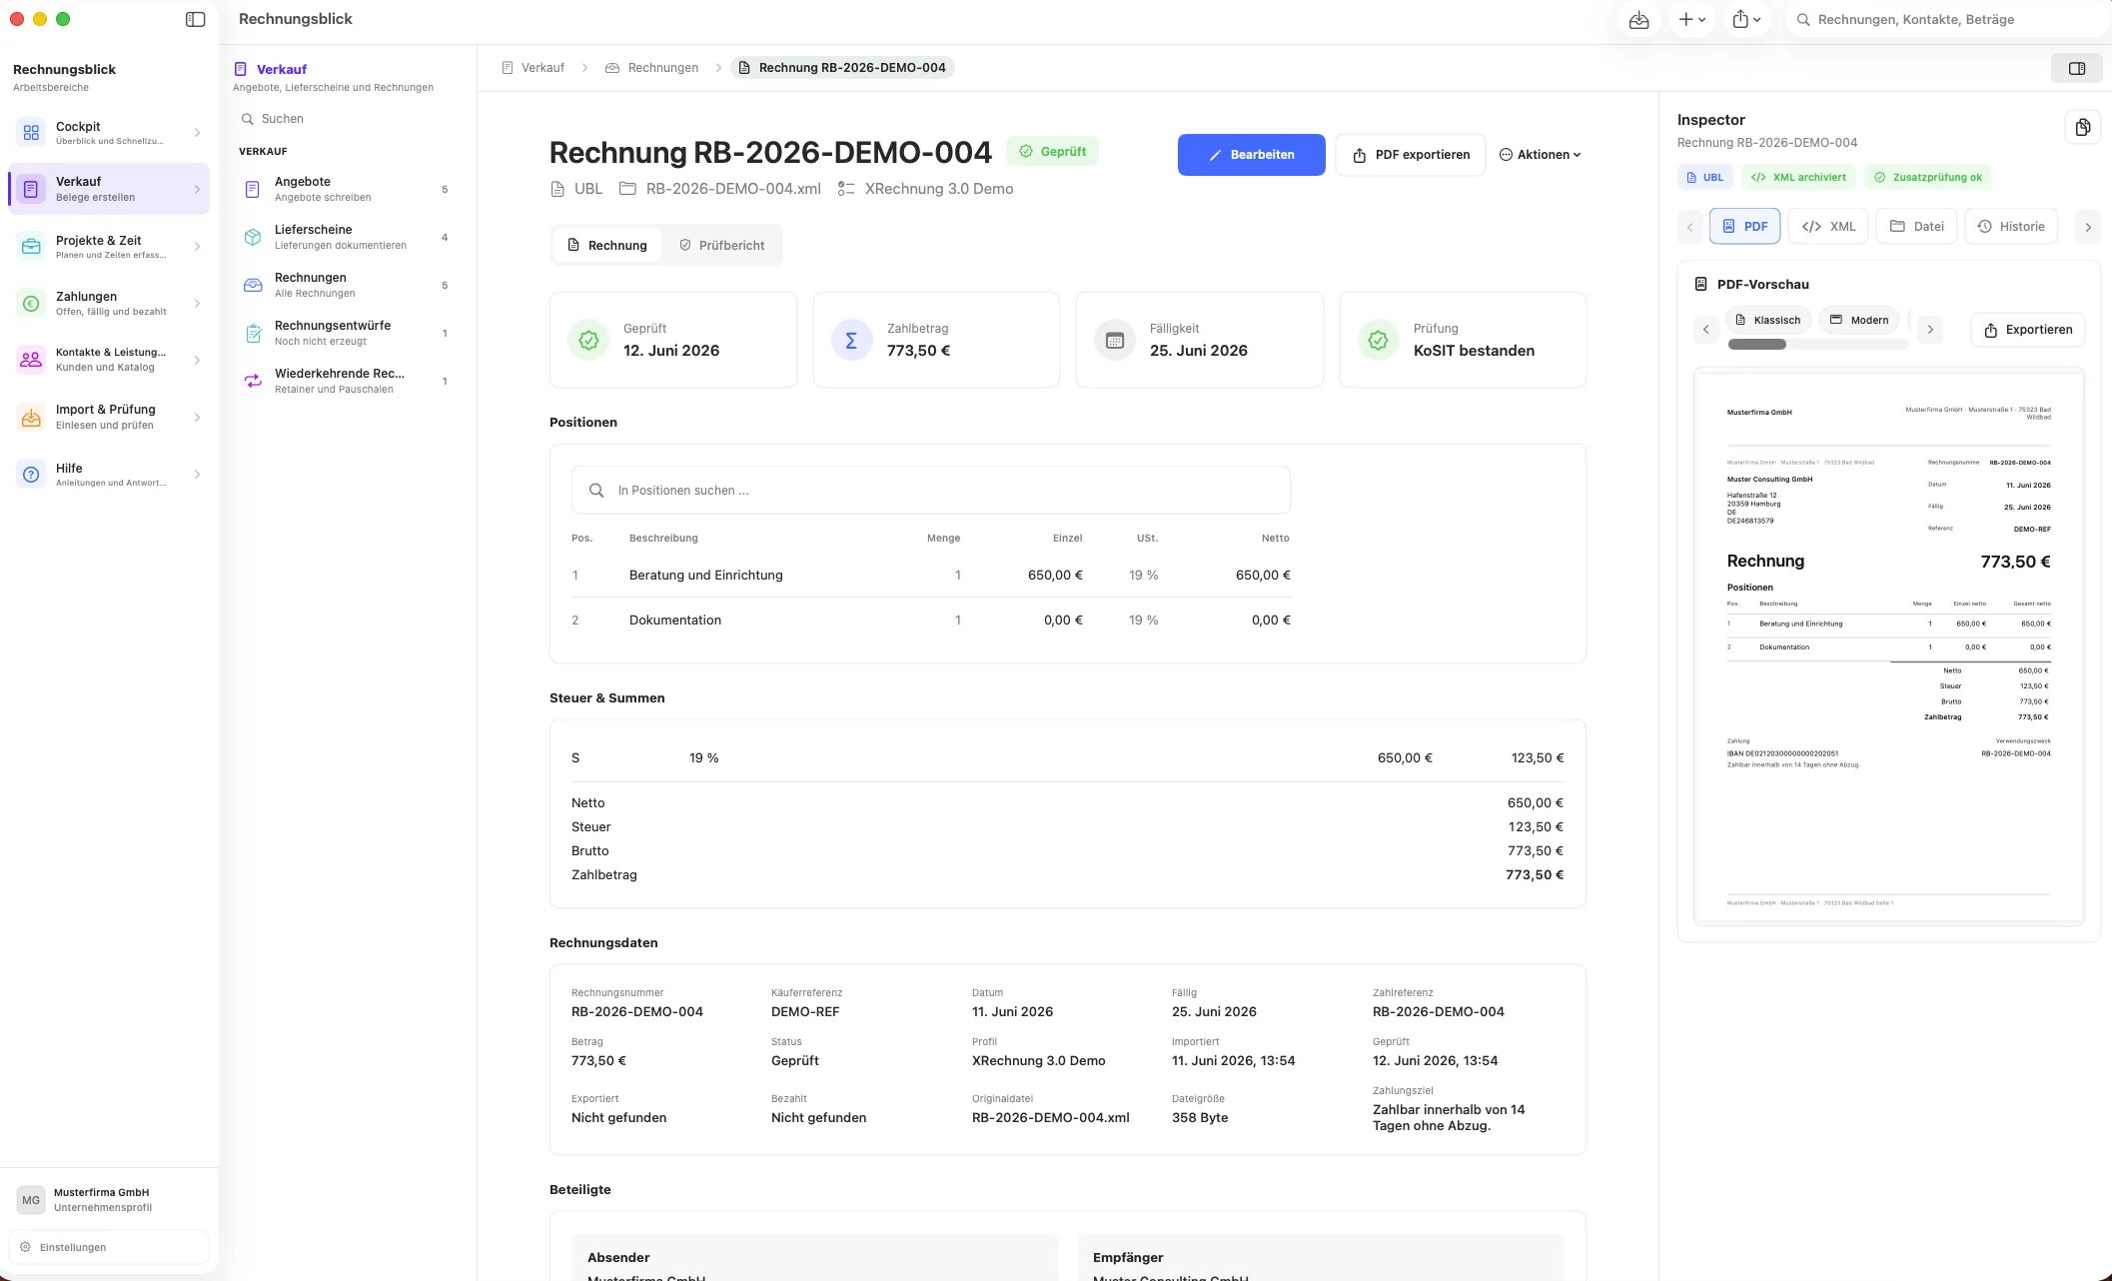Go to Verkauf breadcrumb
Screen dimensions: 2112x1281
(533, 68)
